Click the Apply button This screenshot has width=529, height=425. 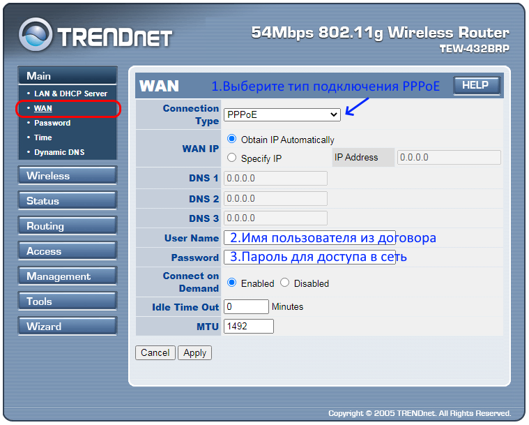click(194, 352)
